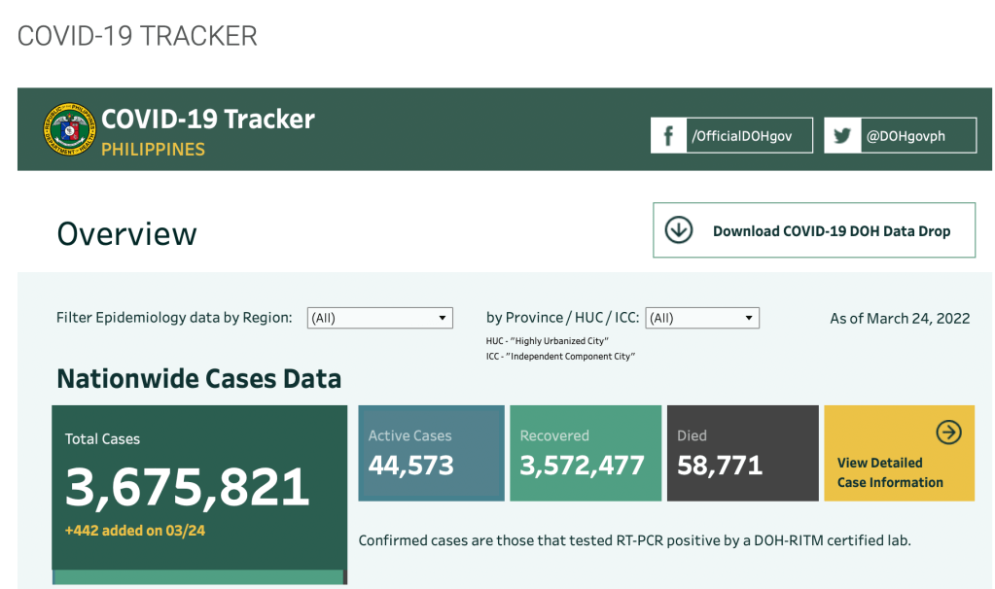Open the @DOHgovph Twitter handle link

906,136
